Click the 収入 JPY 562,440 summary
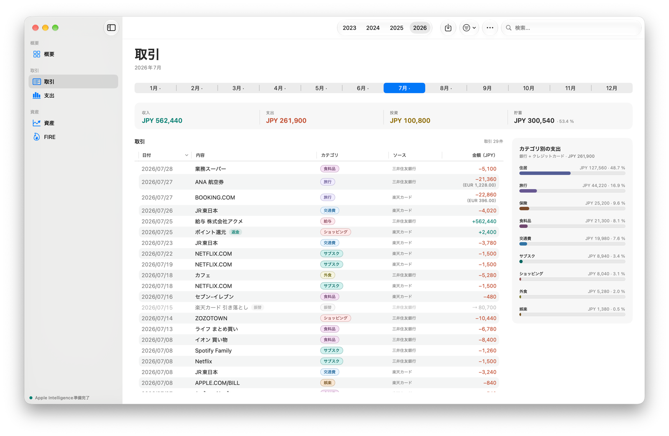669x436 pixels. click(162, 118)
